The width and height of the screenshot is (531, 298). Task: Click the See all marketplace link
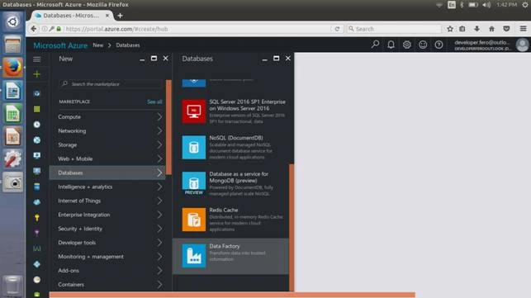(154, 102)
